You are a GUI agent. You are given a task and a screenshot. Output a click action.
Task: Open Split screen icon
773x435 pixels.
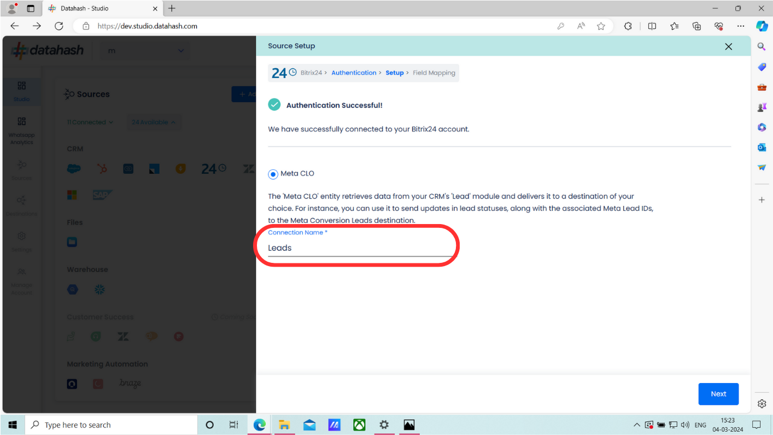point(652,26)
